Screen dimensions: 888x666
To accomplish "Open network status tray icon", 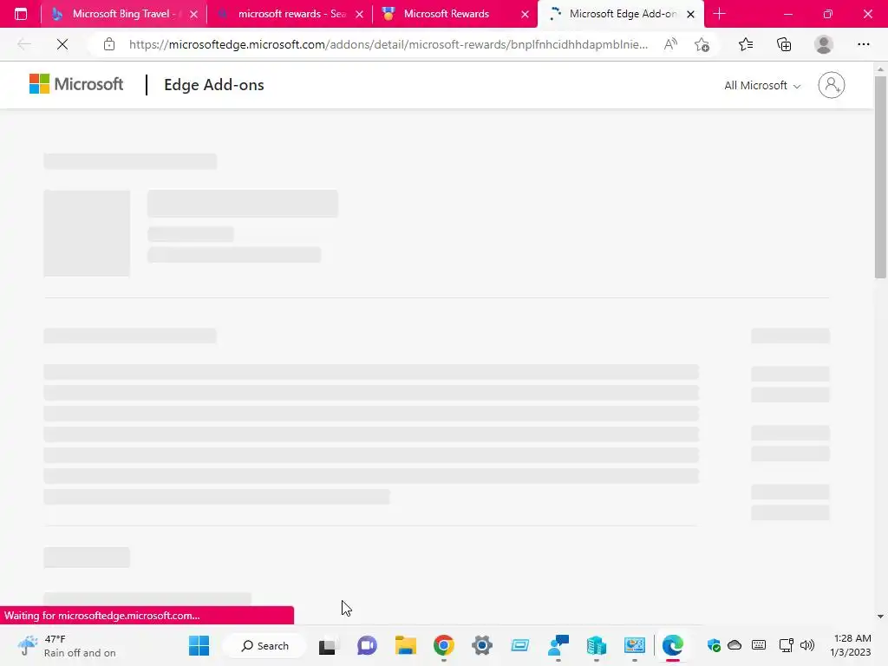I will [x=786, y=645].
